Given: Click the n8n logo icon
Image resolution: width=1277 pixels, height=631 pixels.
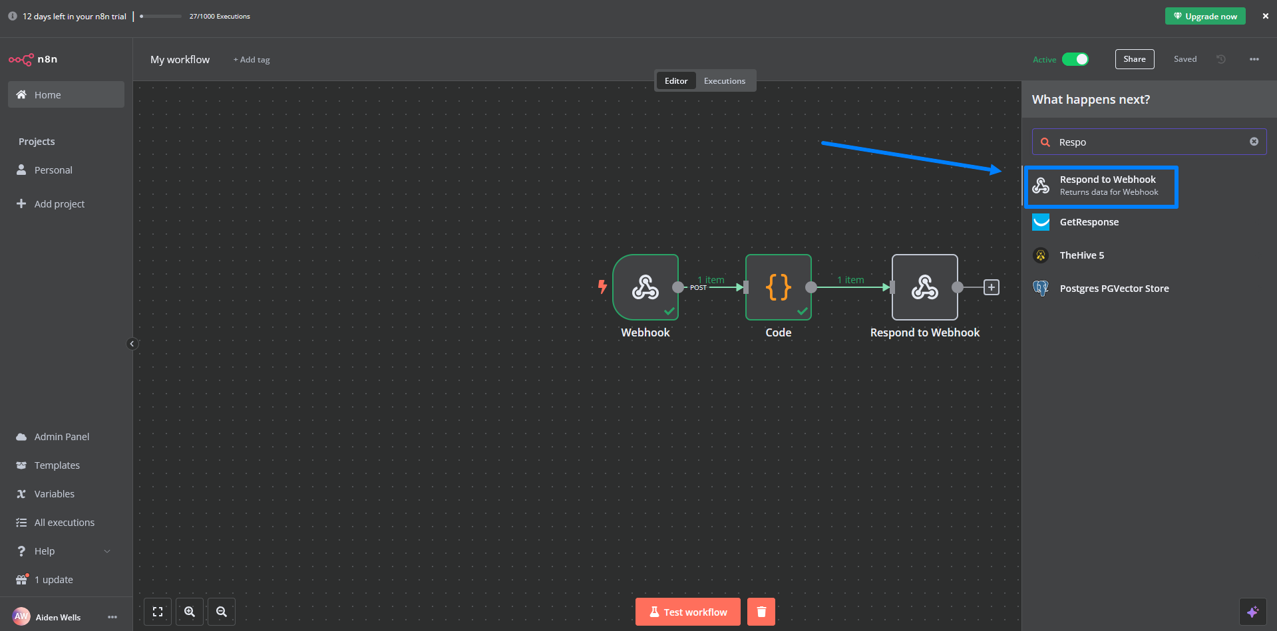Looking at the screenshot, I should [x=21, y=59].
